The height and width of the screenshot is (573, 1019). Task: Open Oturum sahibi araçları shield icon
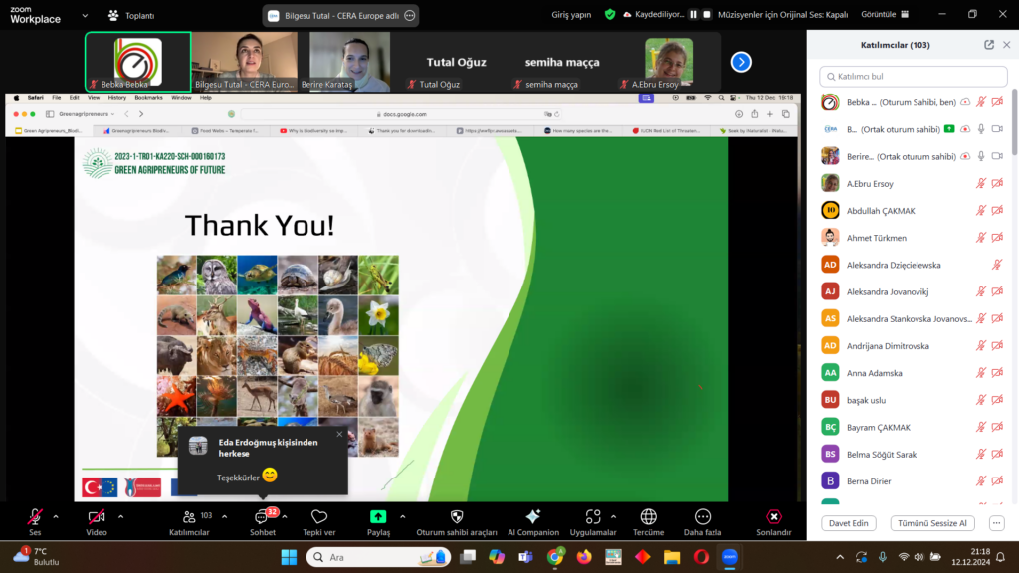click(x=457, y=517)
